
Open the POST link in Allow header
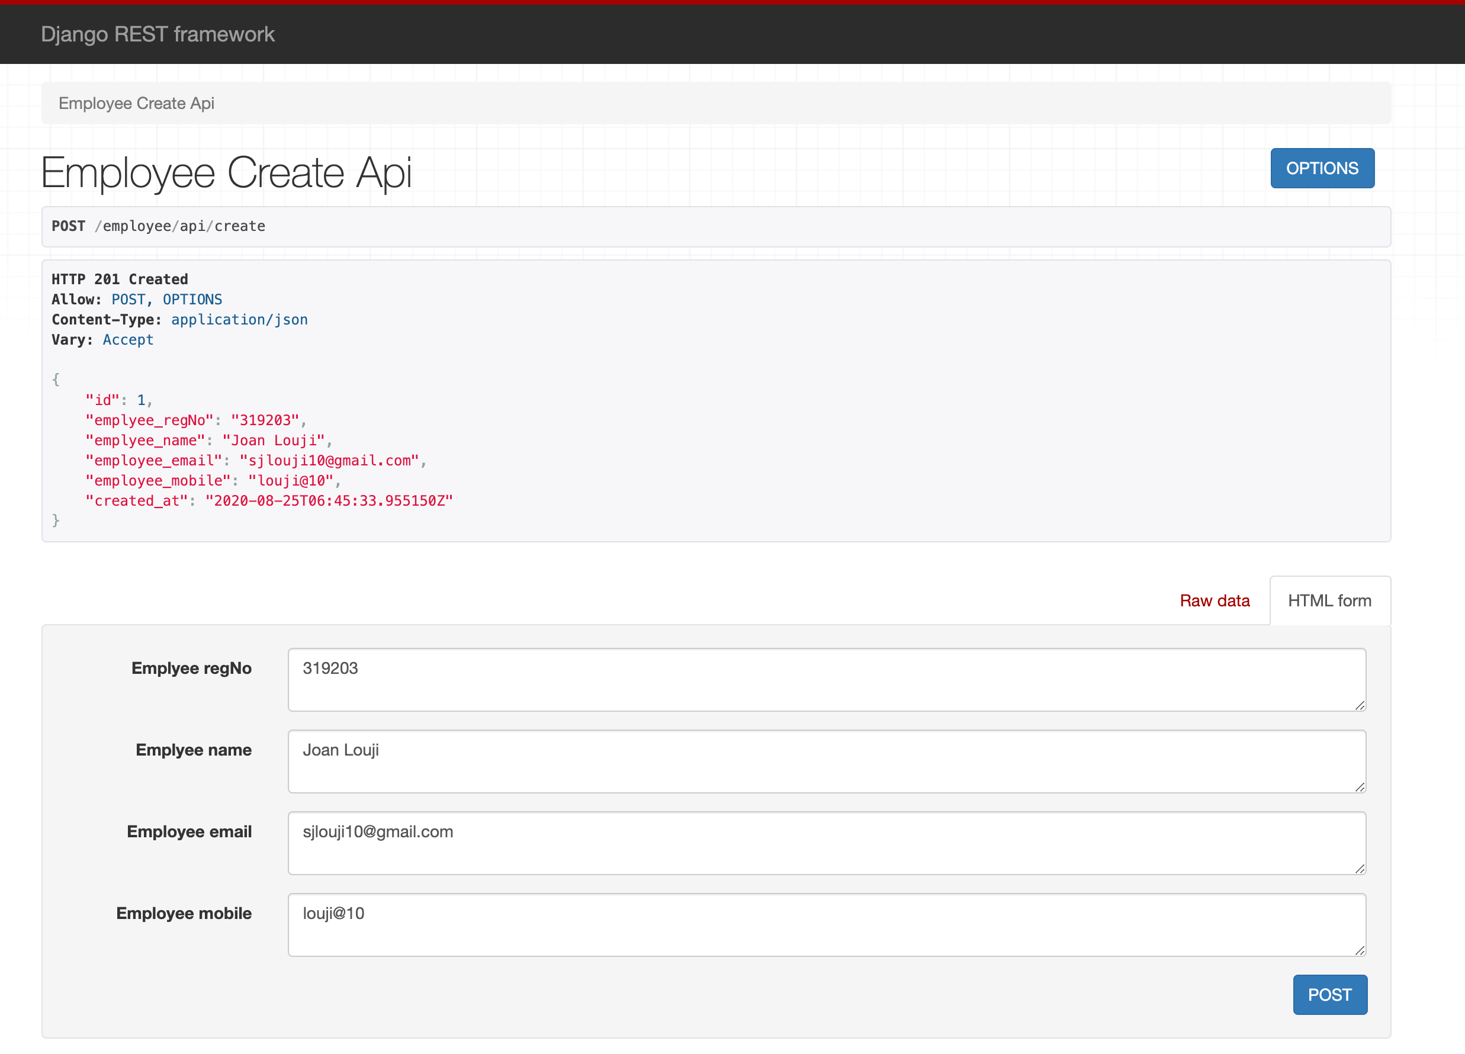click(128, 299)
